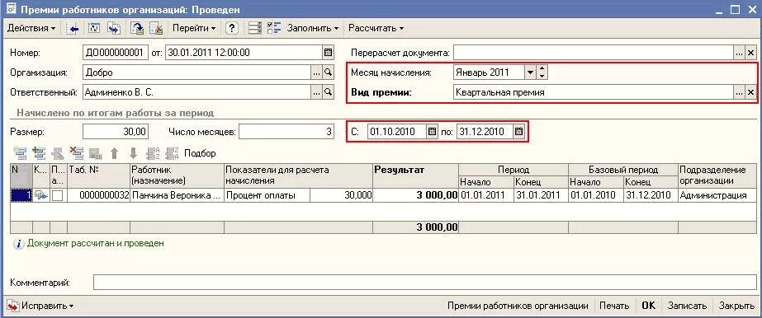Click the Премии работников организации button

518,306
